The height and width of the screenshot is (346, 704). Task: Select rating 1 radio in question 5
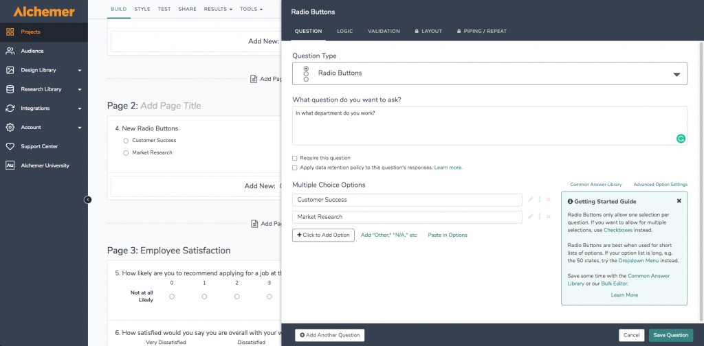(204, 297)
